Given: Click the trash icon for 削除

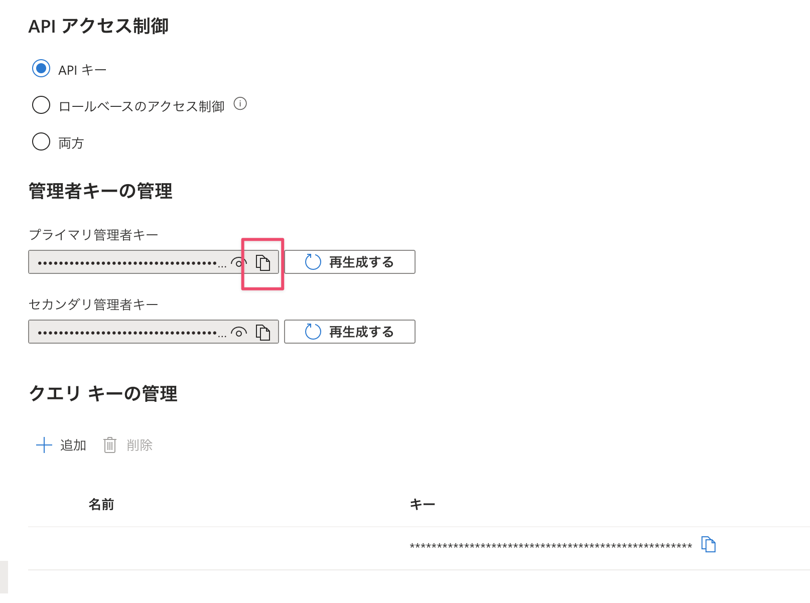Looking at the screenshot, I should tap(110, 445).
